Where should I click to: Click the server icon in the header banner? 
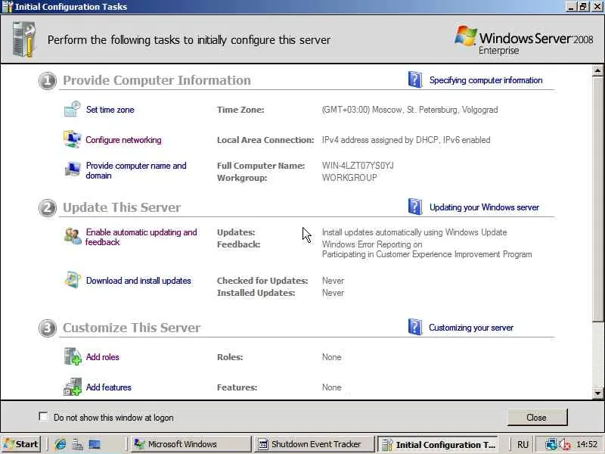(24, 39)
